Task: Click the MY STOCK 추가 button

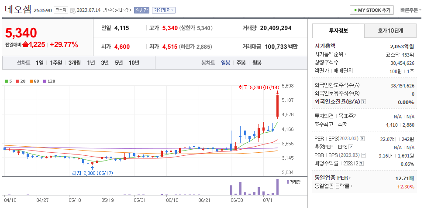Action: tap(372, 10)
